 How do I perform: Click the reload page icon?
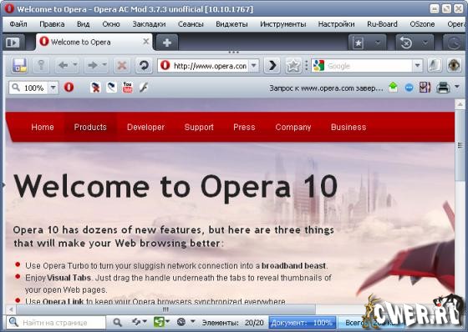pos(144,65)
